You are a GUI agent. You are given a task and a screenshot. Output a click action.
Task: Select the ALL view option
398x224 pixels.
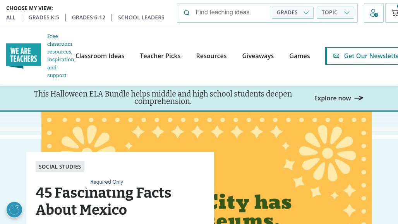pos(11,17)
